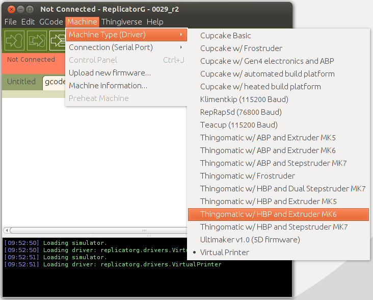The height and width of the screenshot is (300, 373).
Task: Open Machine information dialog
Action: pos(108,86)
